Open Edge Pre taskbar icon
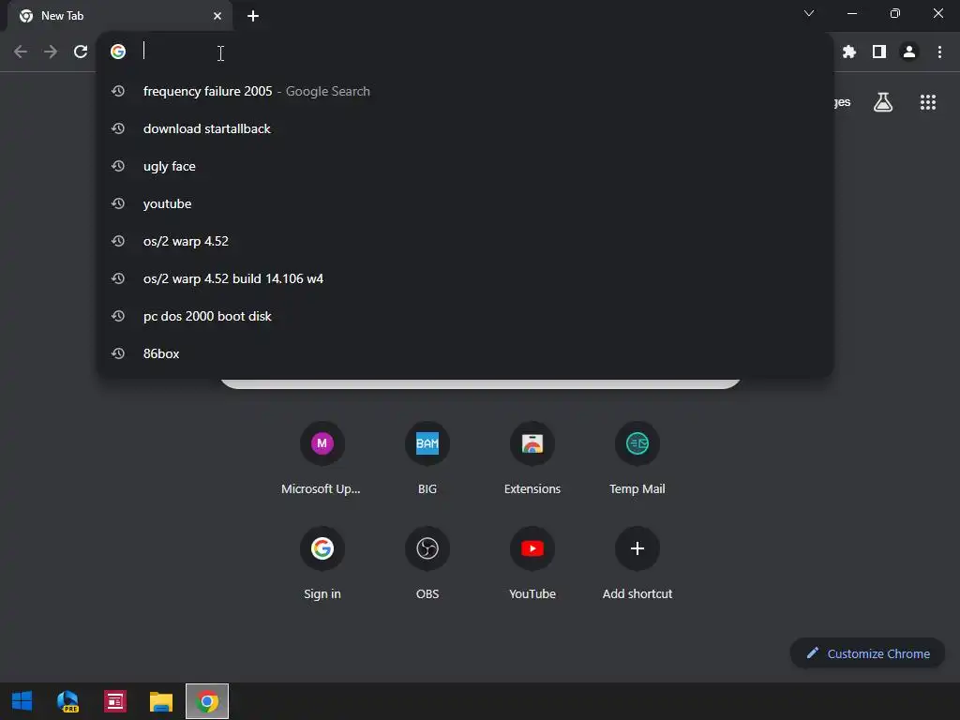 [67, 701]
